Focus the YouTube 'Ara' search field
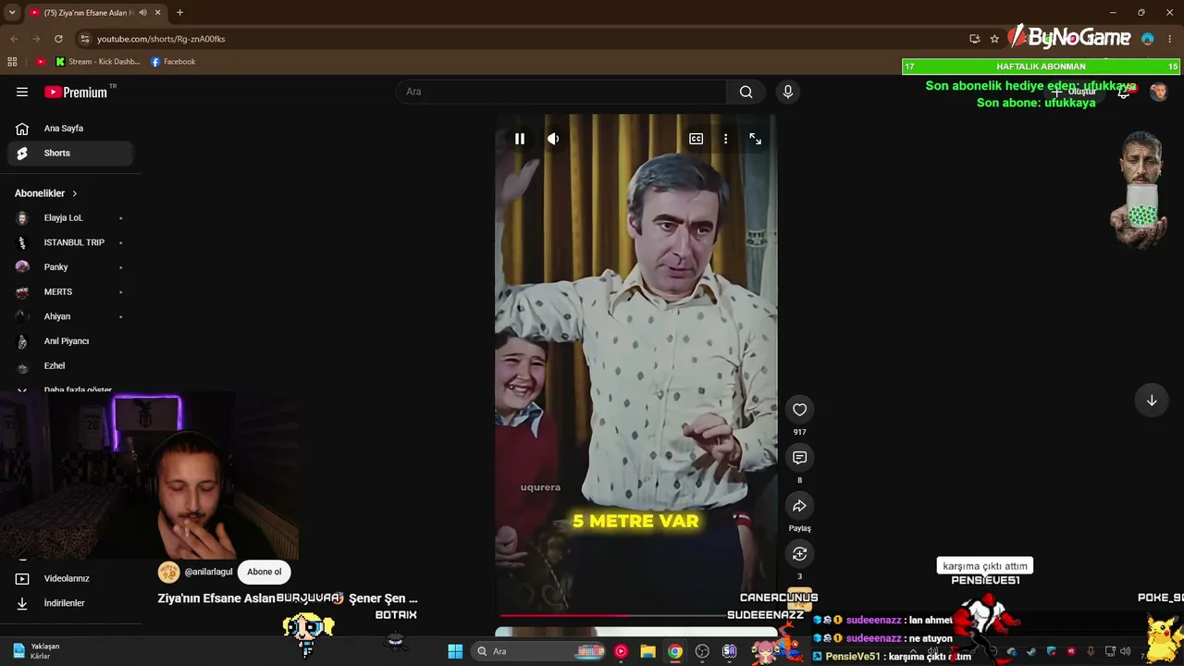1184x666 pixels. tap(562, 92)
